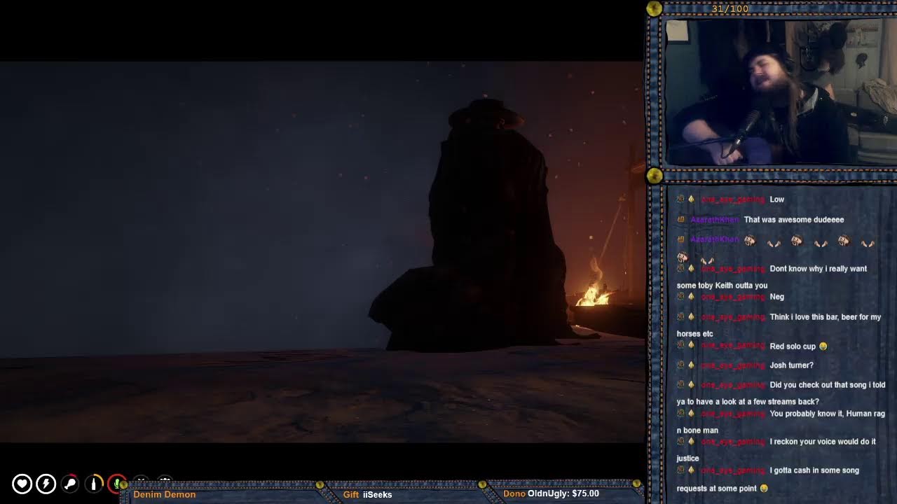Click the drumstick hunger status icon
Screen dimensions: 897x504
(69, 484)
